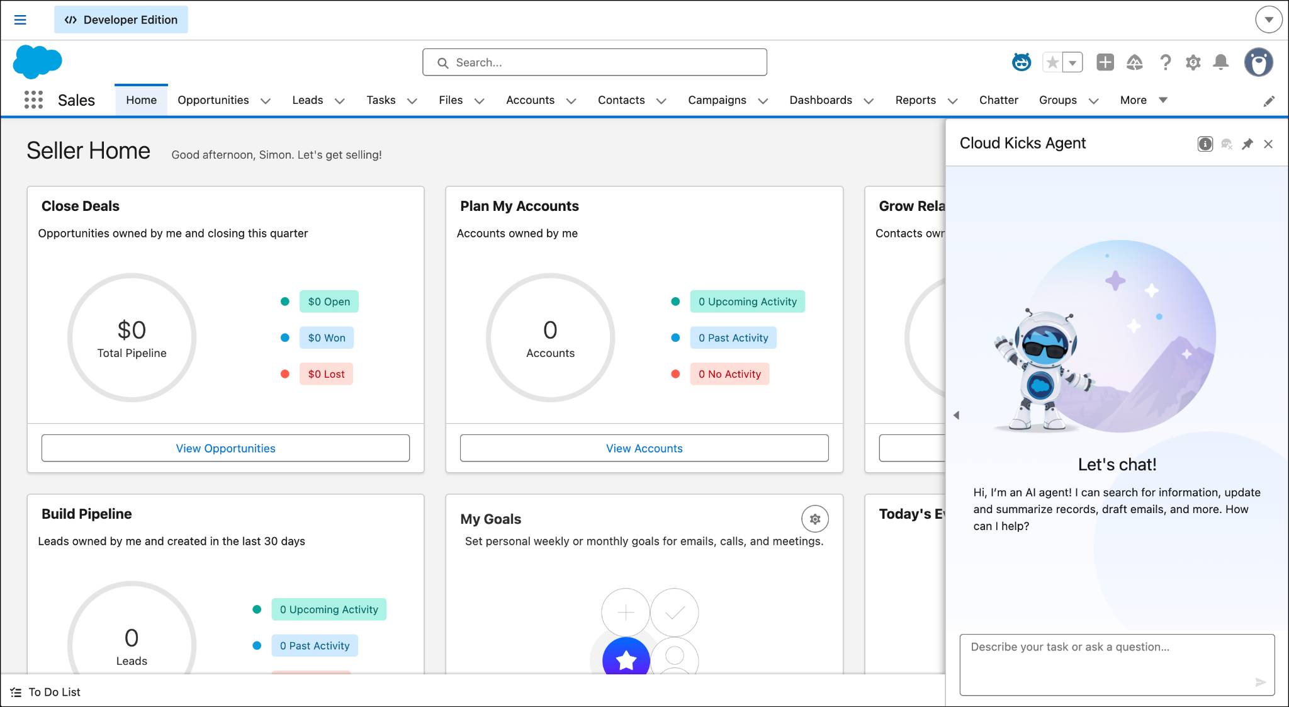Open Setup with the gear icon

[1192, 62]
